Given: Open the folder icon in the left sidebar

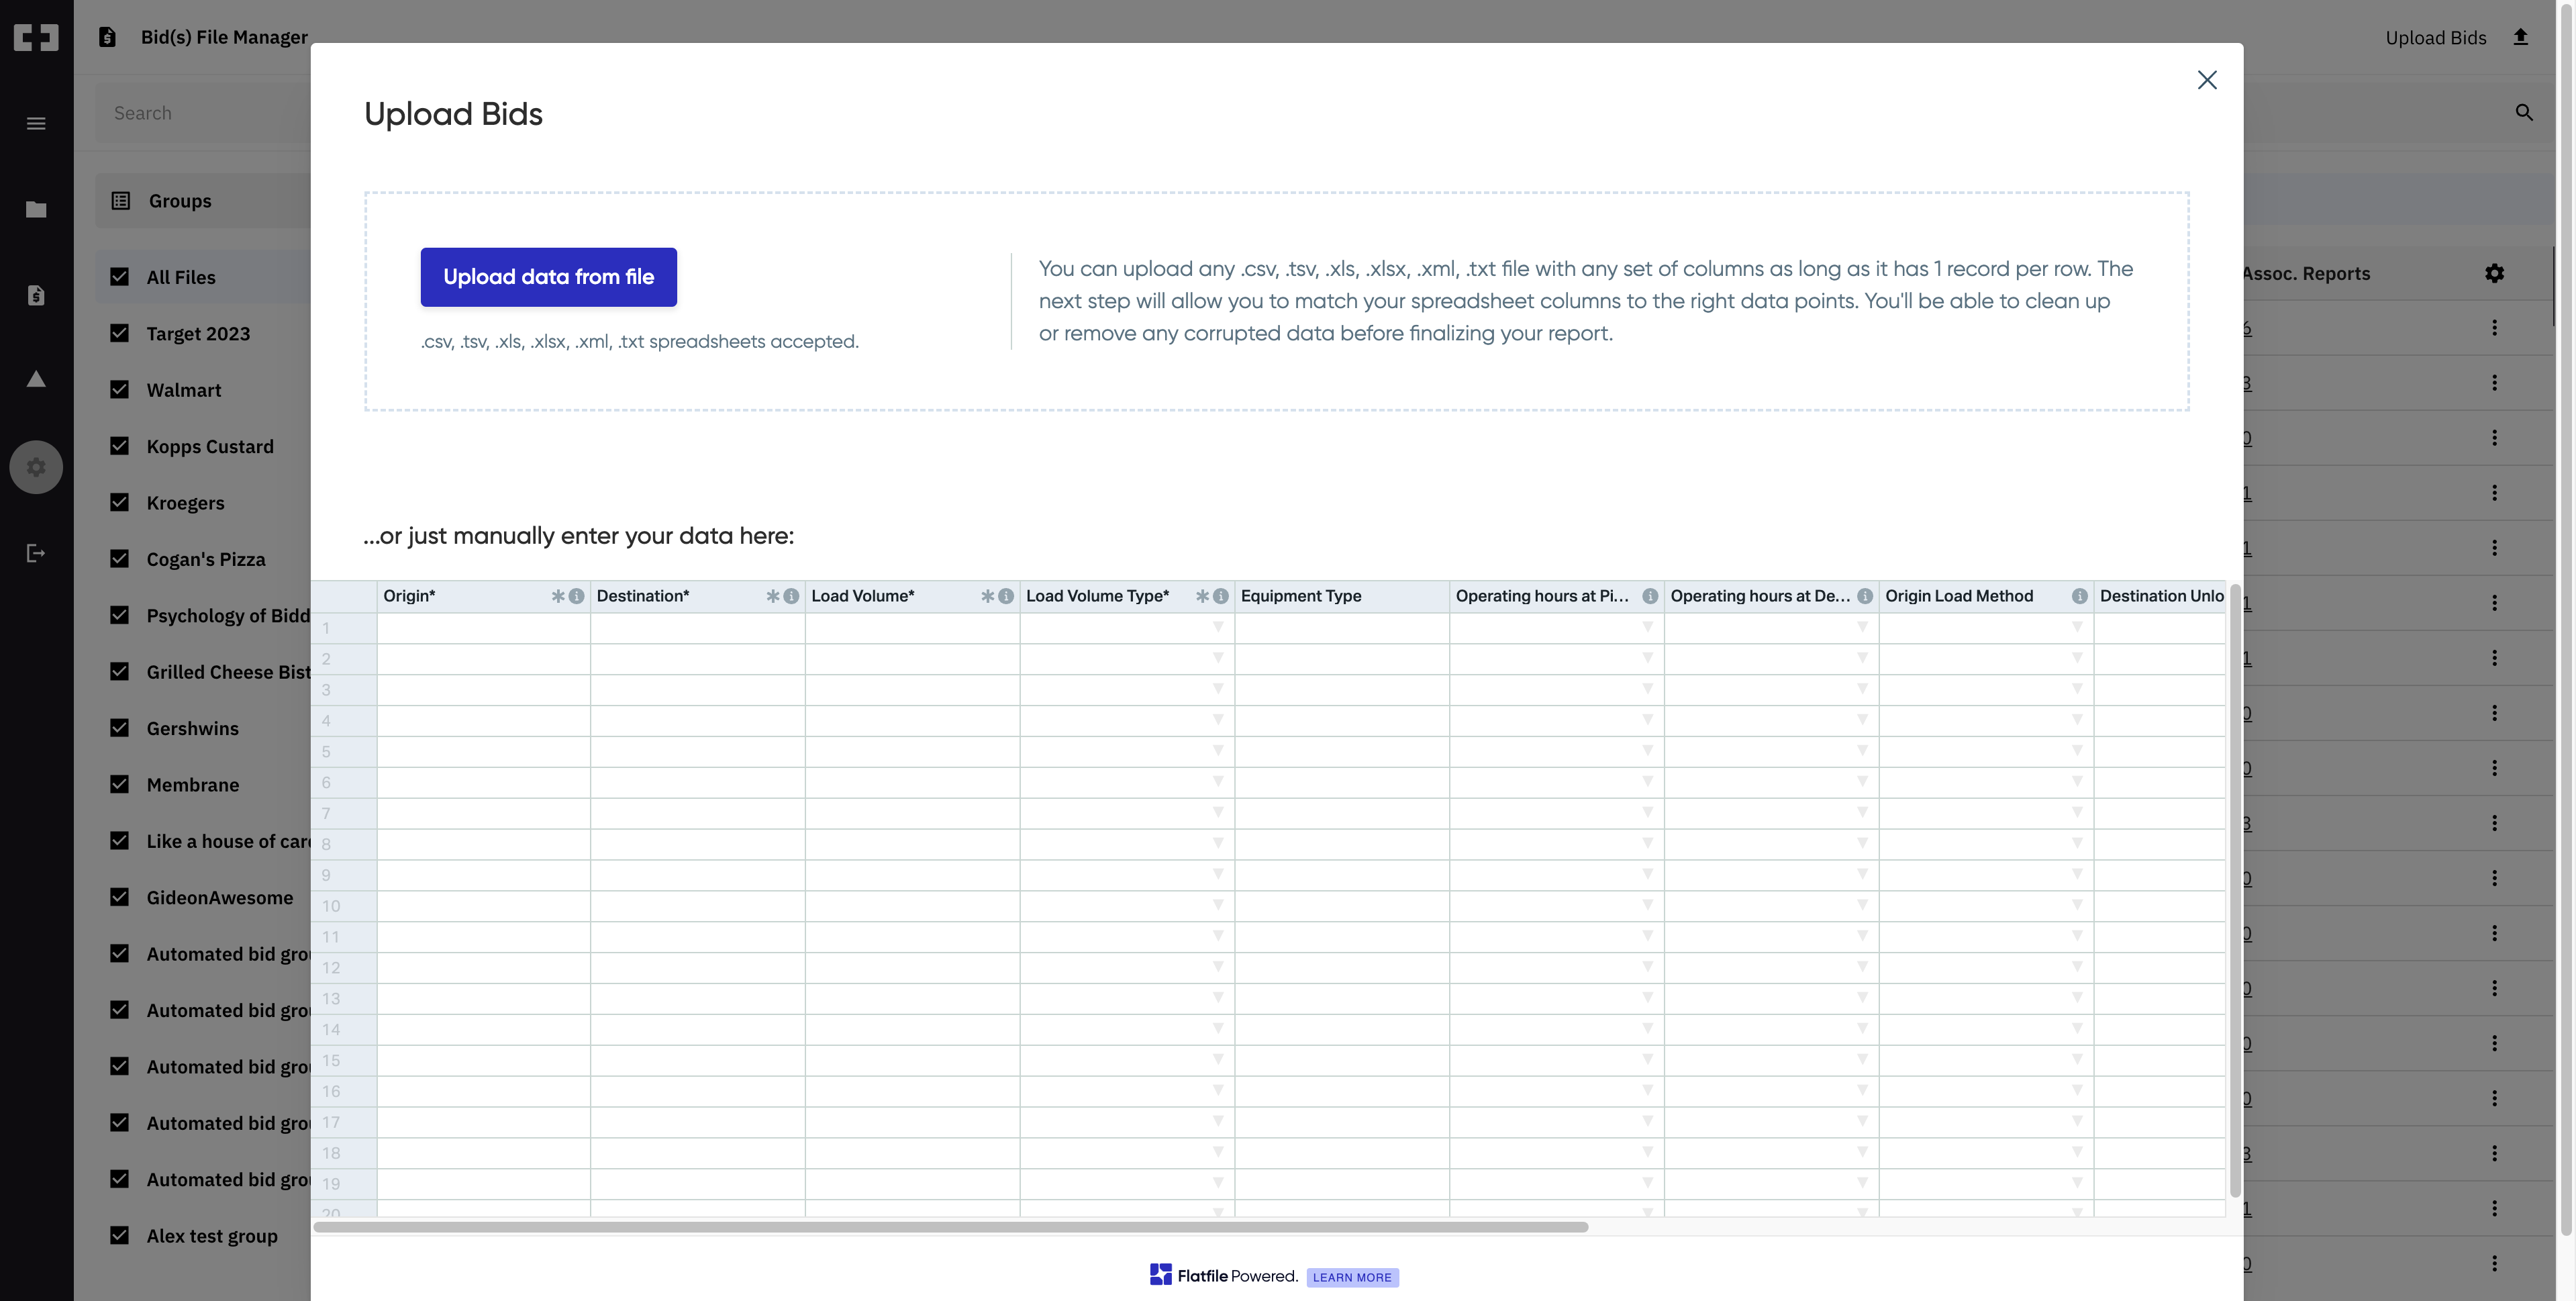Looking at the screenshot, I should [x=36, y=209].
